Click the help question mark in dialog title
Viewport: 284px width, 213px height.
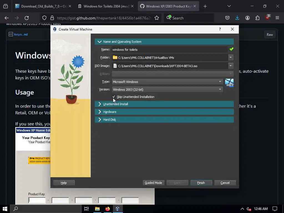click(220, 29)
